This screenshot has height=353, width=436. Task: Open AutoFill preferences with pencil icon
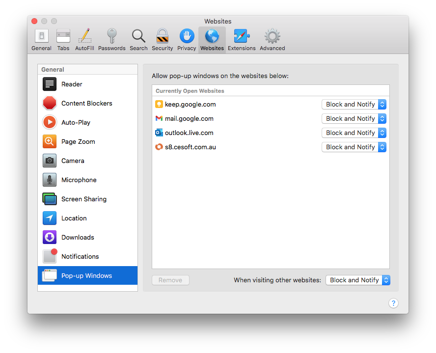pos(85,39)
